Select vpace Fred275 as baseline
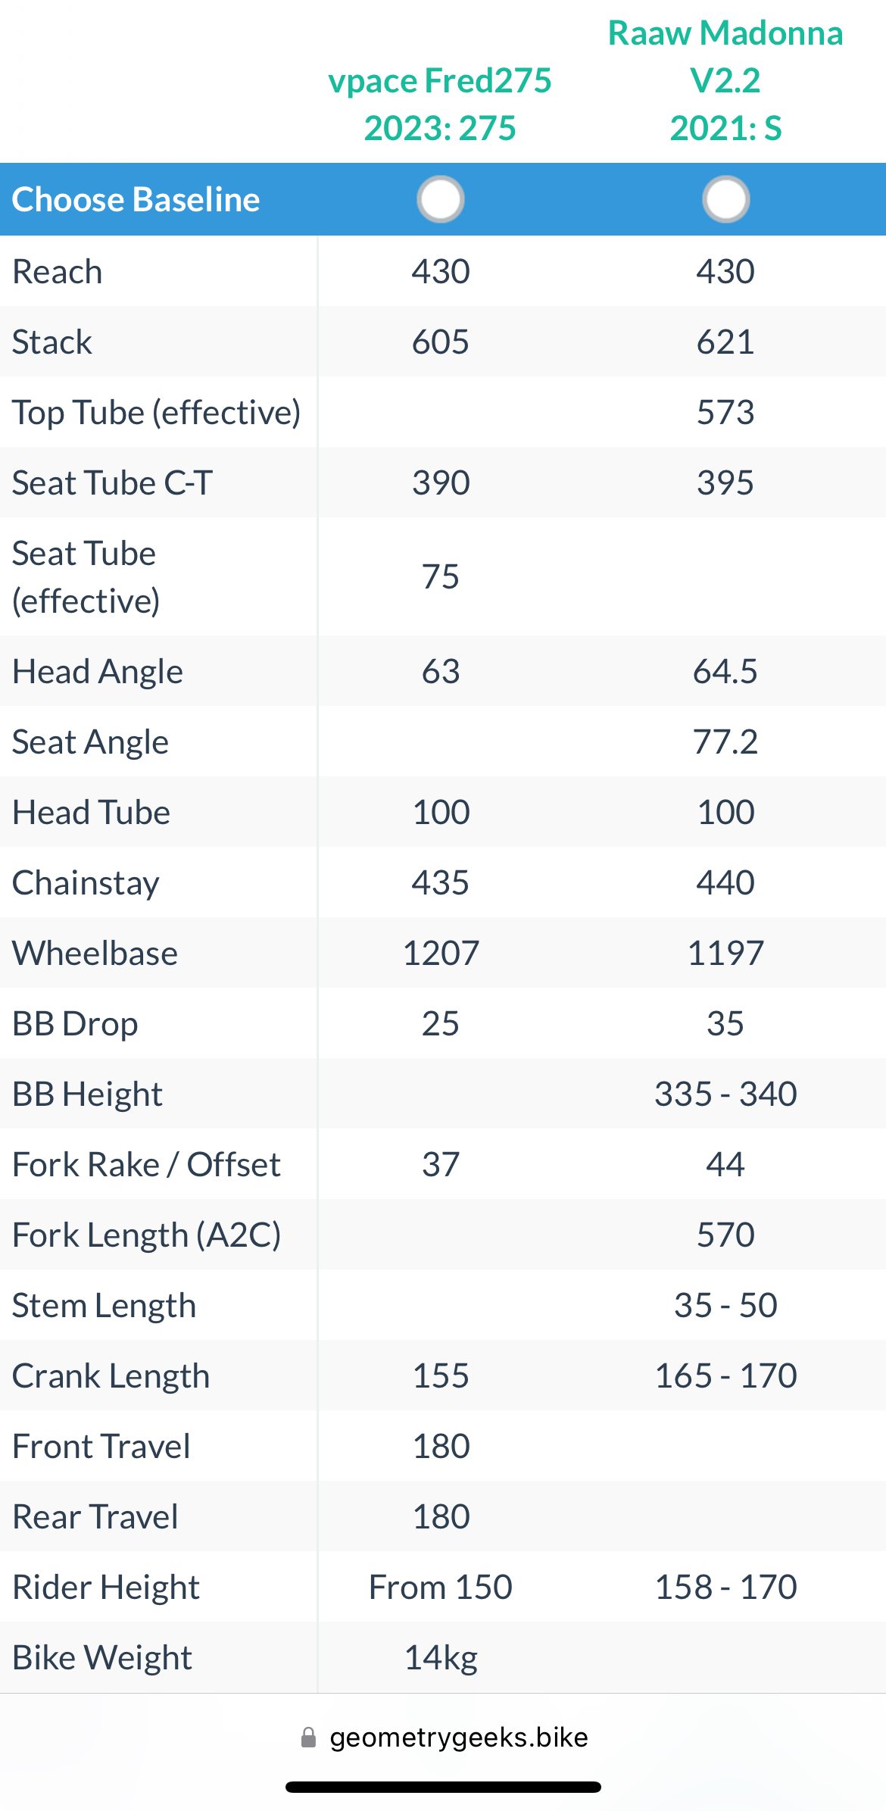The height and width of the screenshot is (1811, 886). 441,199
